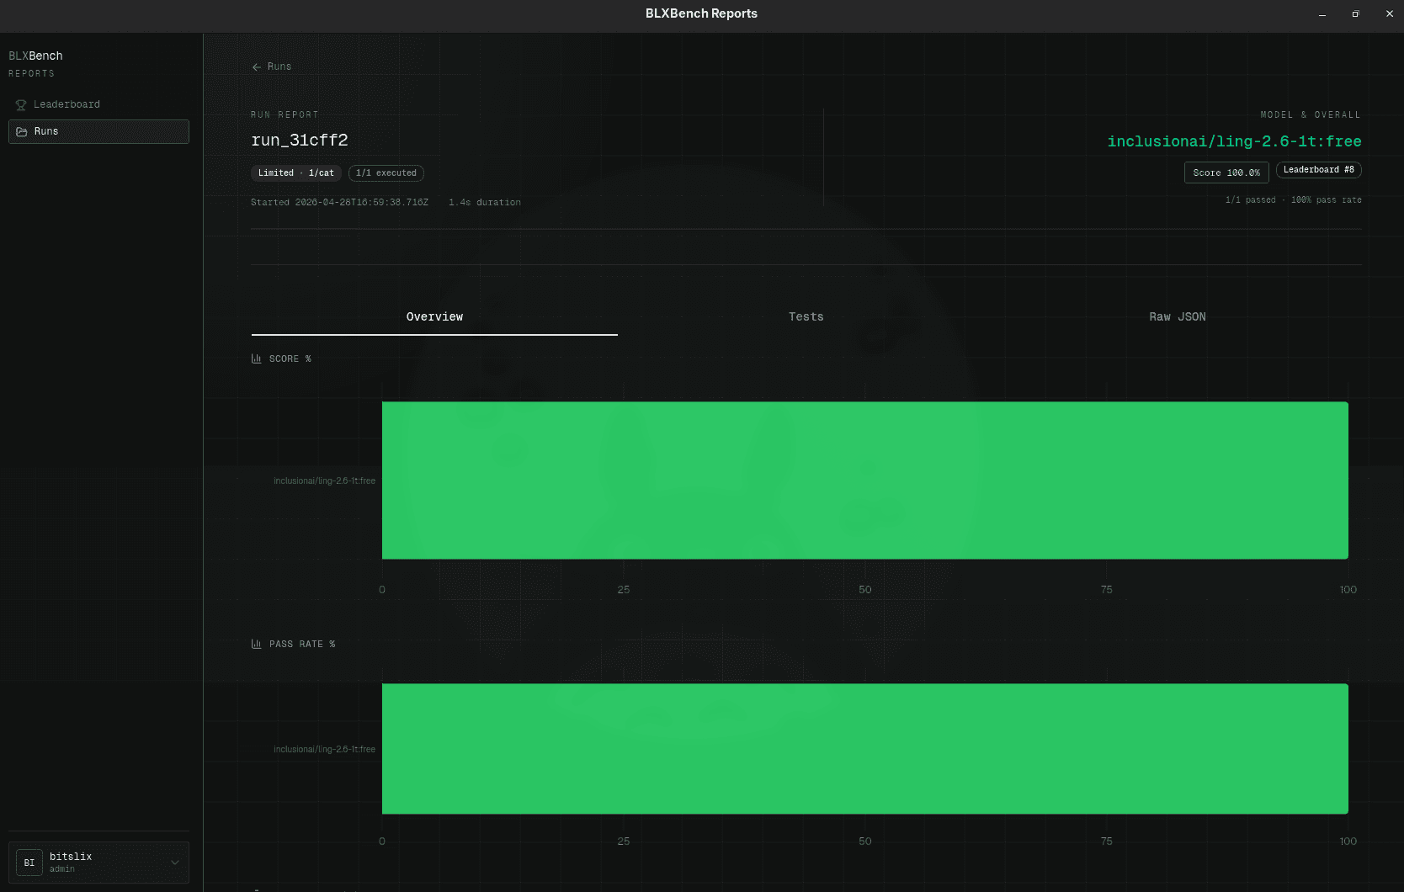Click the bitslix username text
This screenshot has height=892, width=1404.
pos(71,857)
